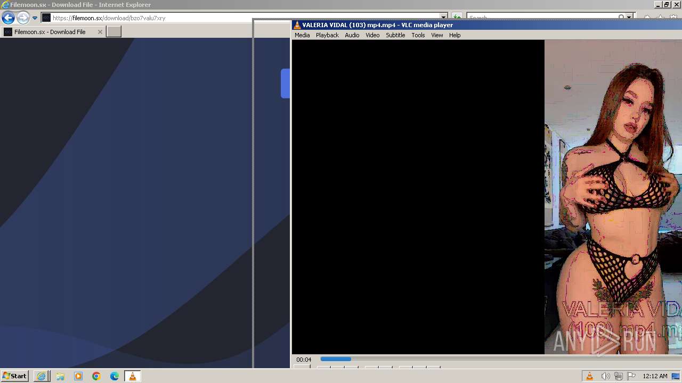
Task: Launch Microsoft Edge from taskbar
Action: click(x=115, y=376)
